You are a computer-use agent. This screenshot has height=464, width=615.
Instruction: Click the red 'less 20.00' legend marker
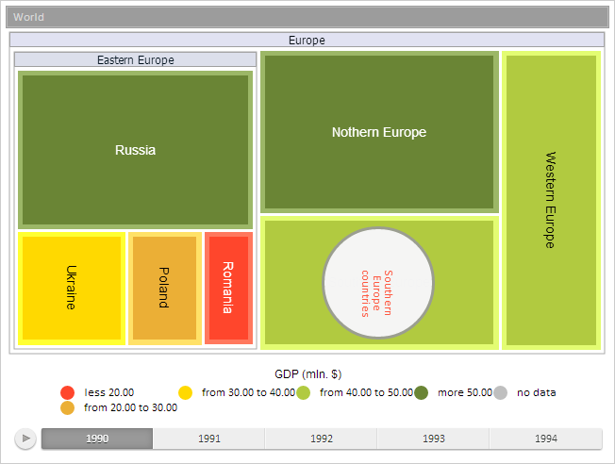pos(67,392)
